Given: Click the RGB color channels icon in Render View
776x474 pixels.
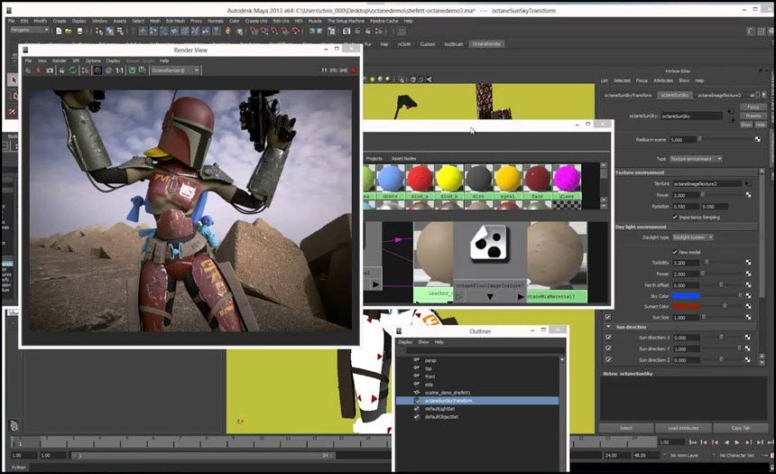Looking at the screenshot, I should click(x=97, y=70).
